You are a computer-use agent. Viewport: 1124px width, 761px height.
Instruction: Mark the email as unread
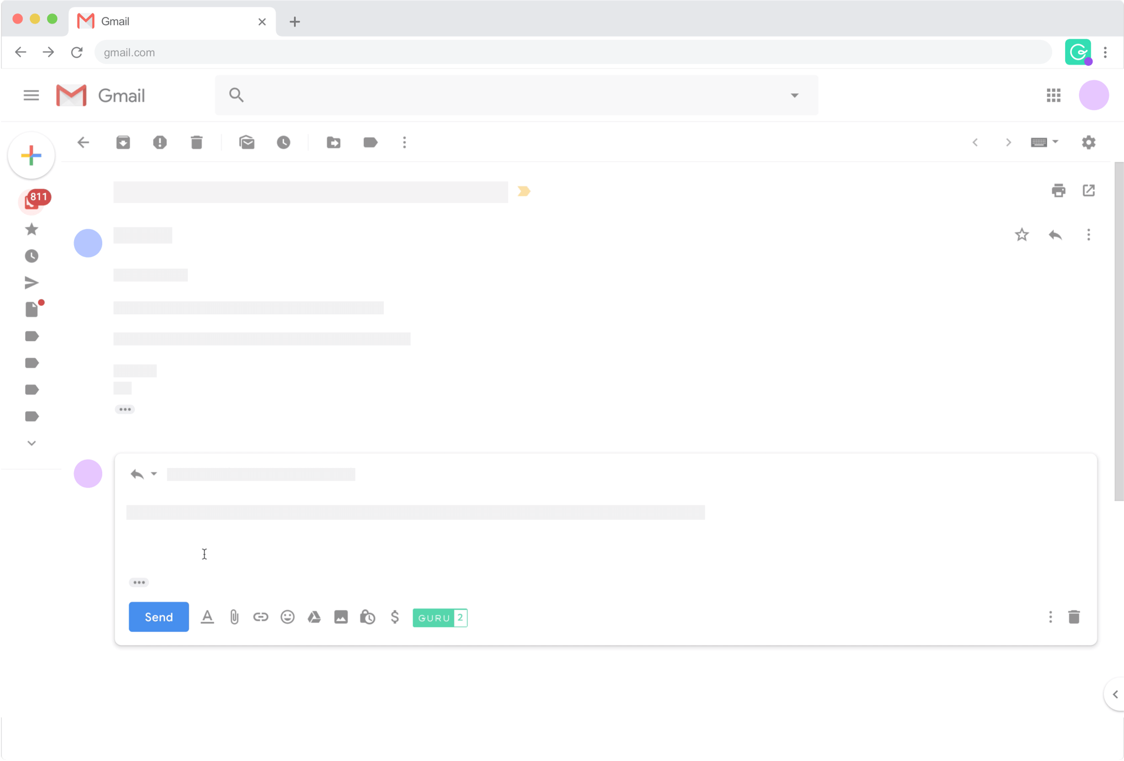pyautogui.click(x=246, y=143)
